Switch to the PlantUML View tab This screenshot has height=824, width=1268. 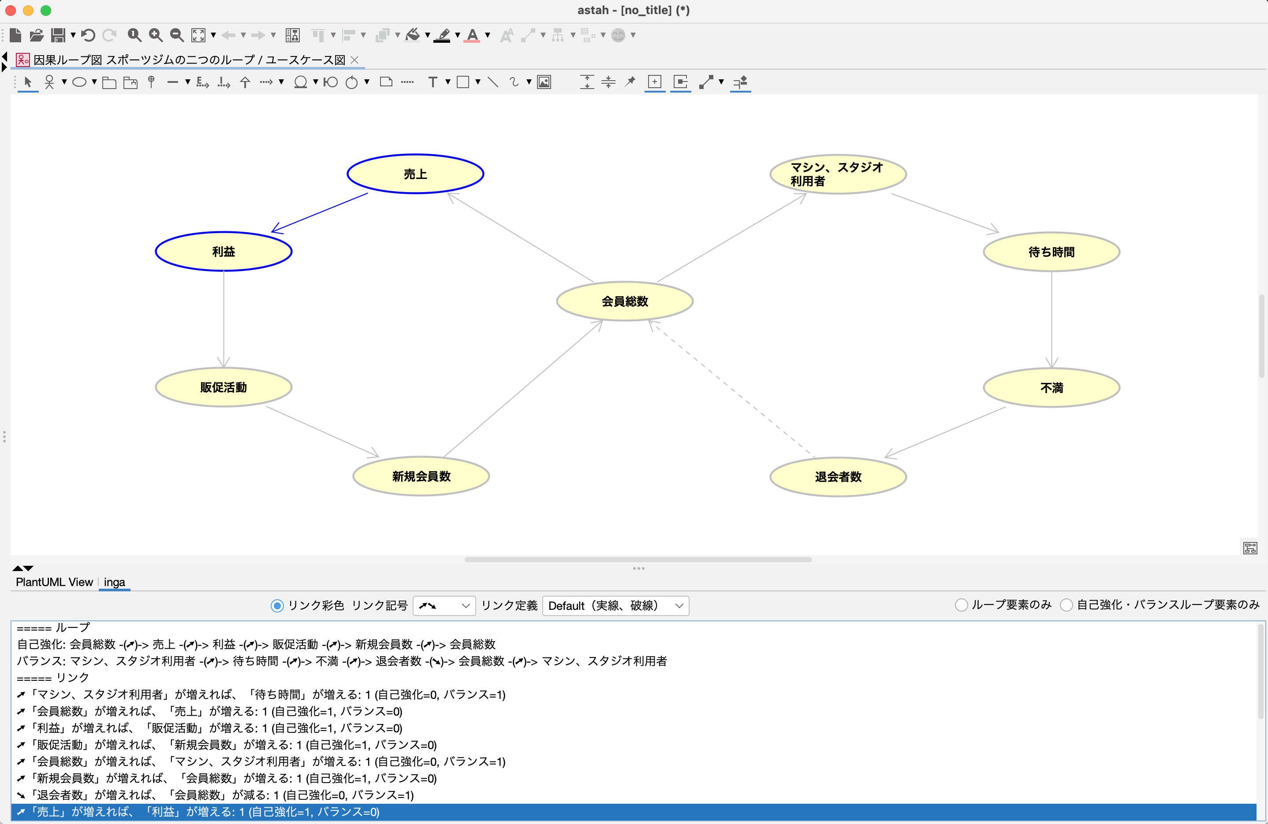click(54, 582)
